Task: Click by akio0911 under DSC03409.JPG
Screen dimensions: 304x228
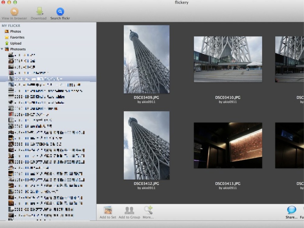Action: [147, 102]
